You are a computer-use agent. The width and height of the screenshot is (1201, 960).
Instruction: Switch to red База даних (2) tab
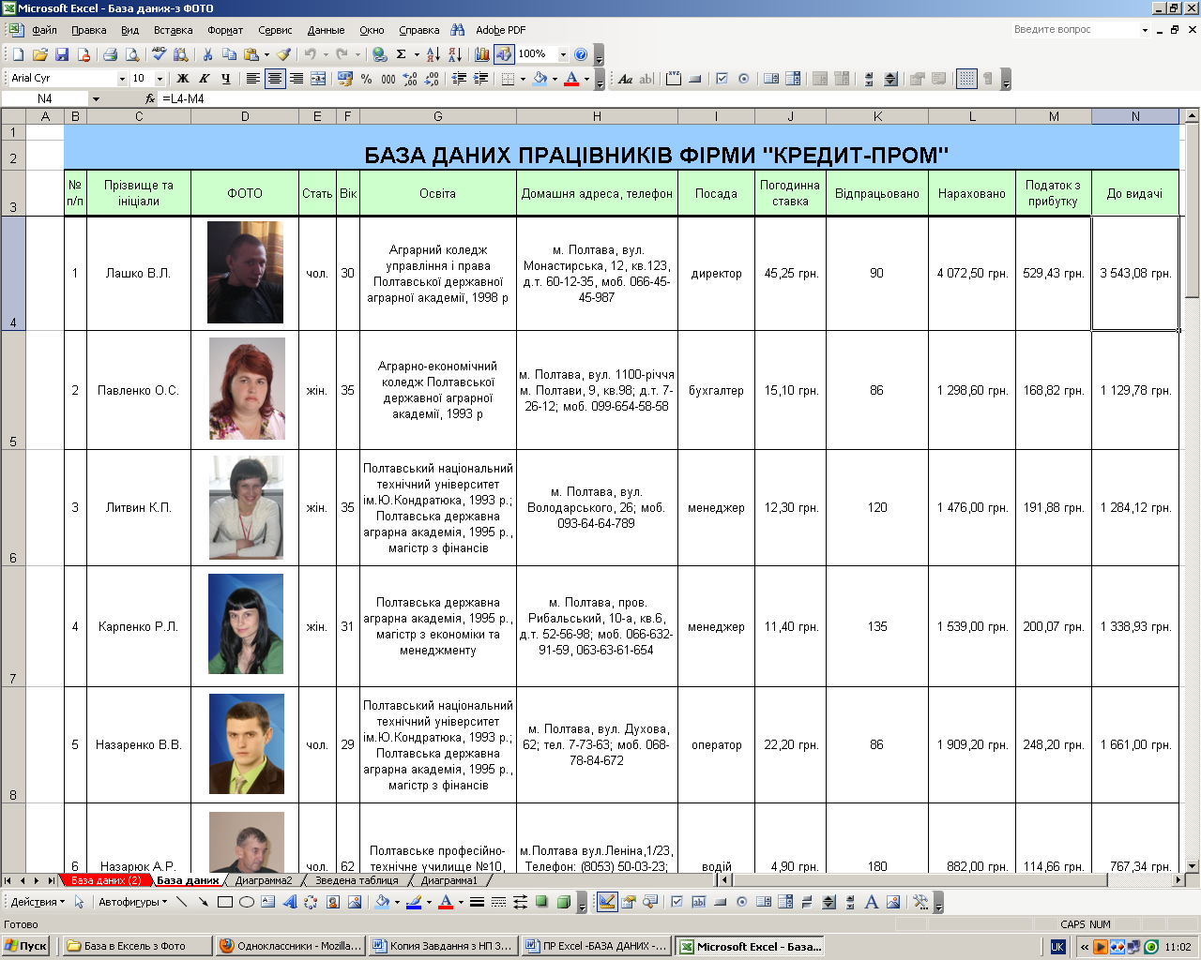tap(106, 880)
